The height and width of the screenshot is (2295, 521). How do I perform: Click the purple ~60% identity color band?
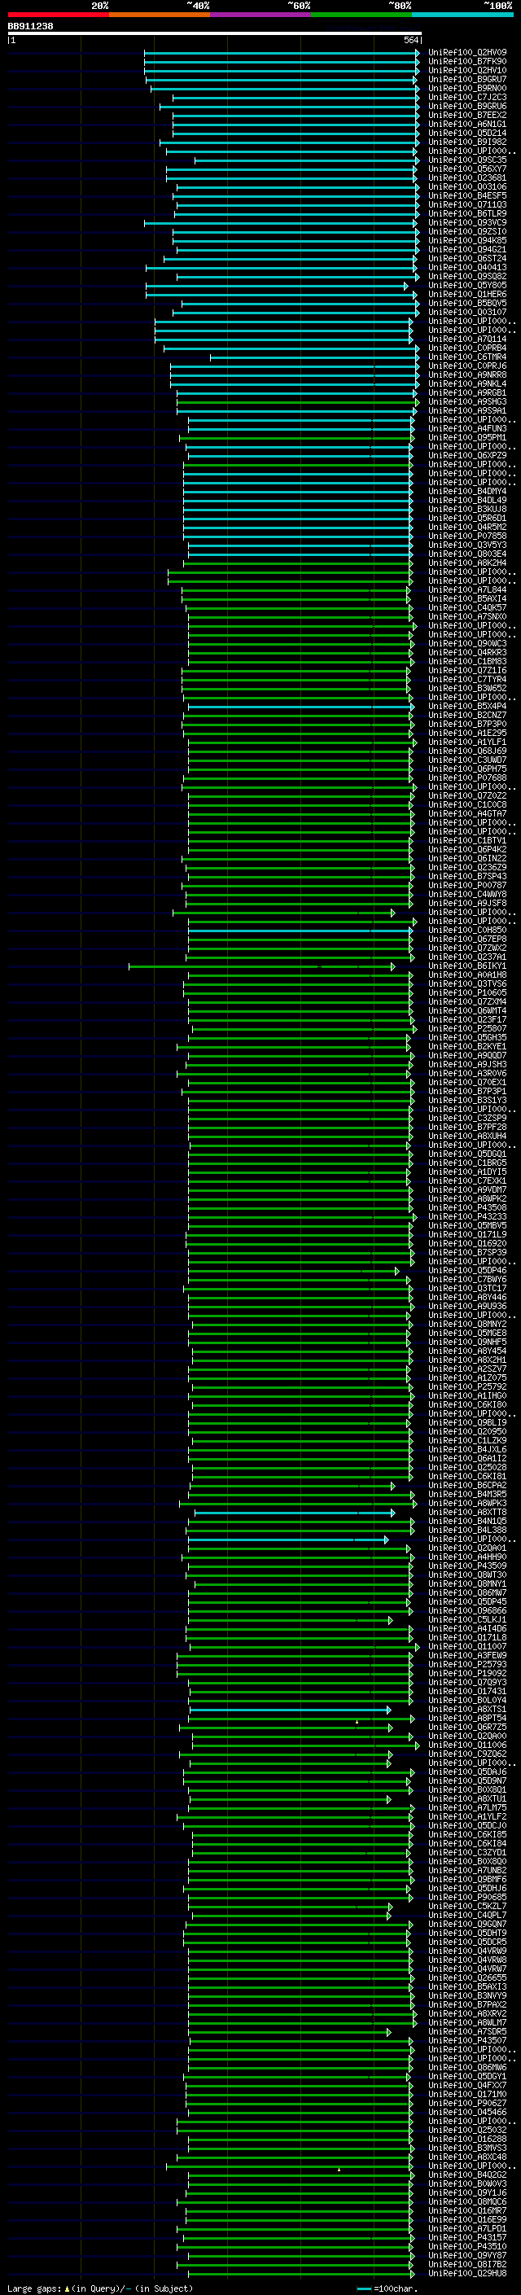[x=261, y=15]
